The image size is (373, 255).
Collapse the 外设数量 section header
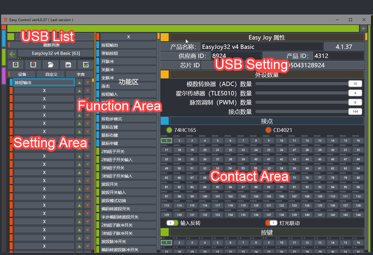tap(164, 75)
